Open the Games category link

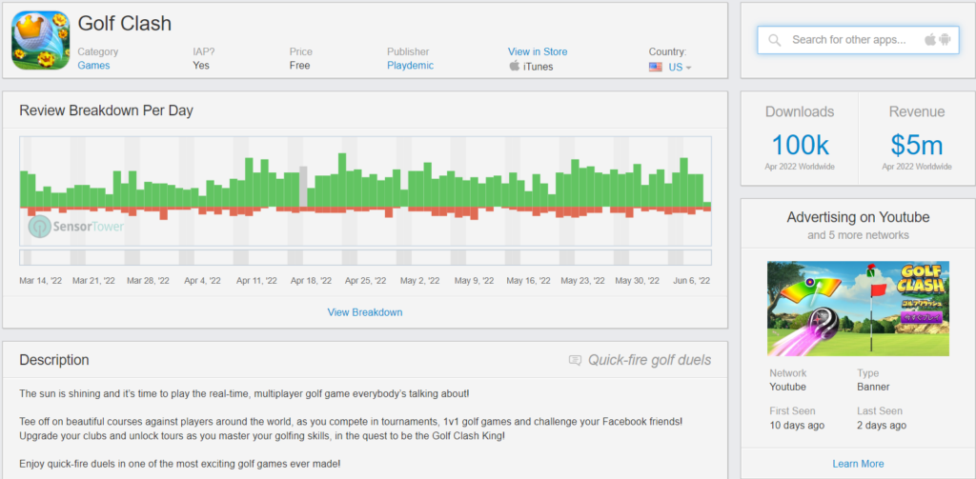point(94,66)
